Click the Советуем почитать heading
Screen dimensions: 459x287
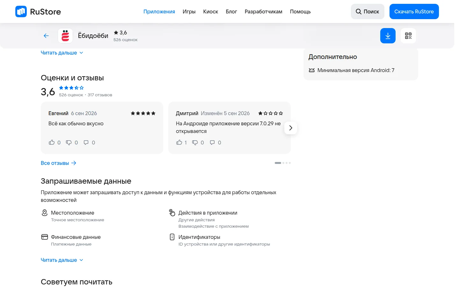[76, 282]
